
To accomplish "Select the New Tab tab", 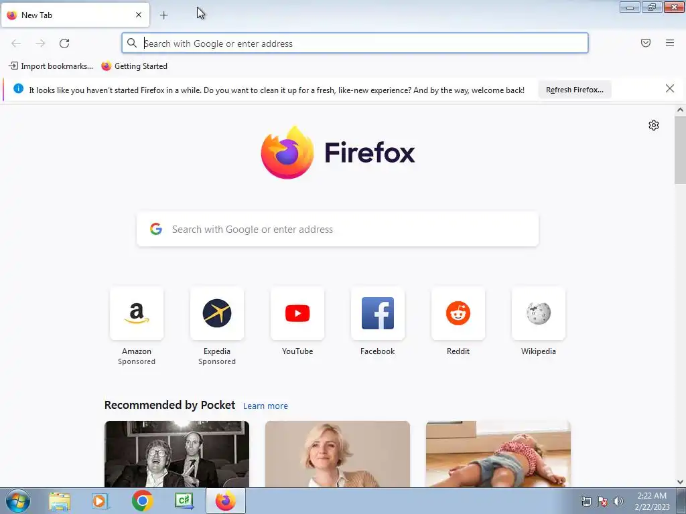I will click(x=75, y=15).
